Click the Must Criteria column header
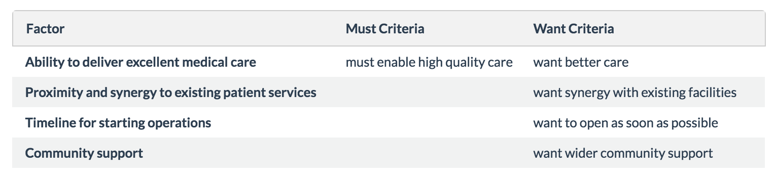This screenshot has height=182, width=776. [385, 29]
